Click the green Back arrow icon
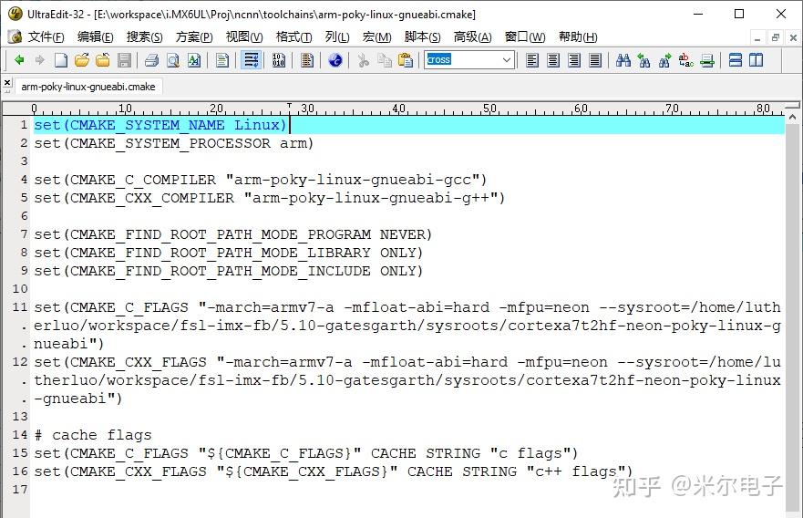 pos(19,60)
